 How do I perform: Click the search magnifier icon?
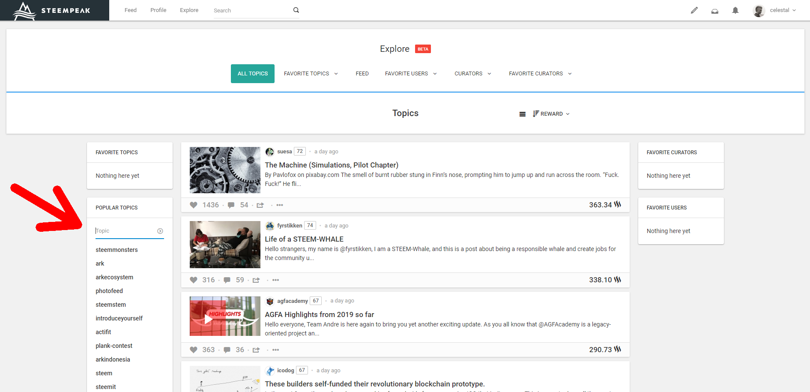(296, 10)
